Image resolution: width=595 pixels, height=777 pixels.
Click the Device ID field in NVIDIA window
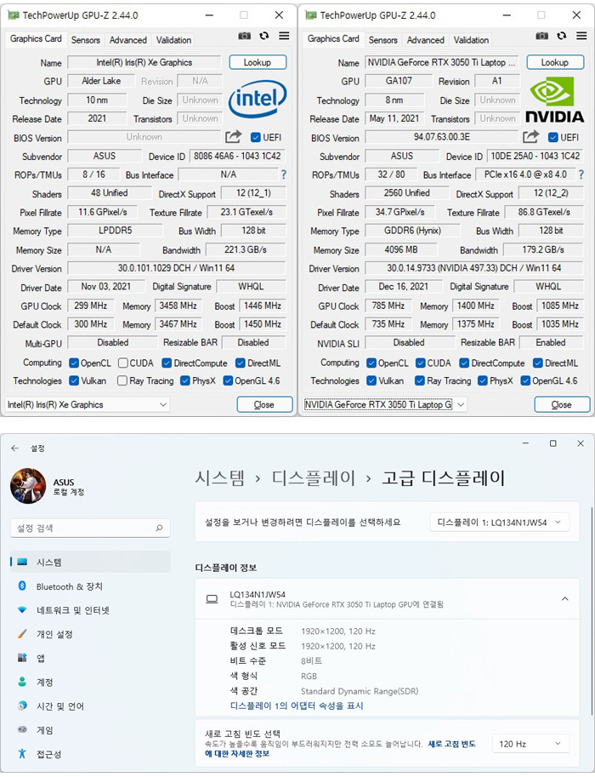535,156
